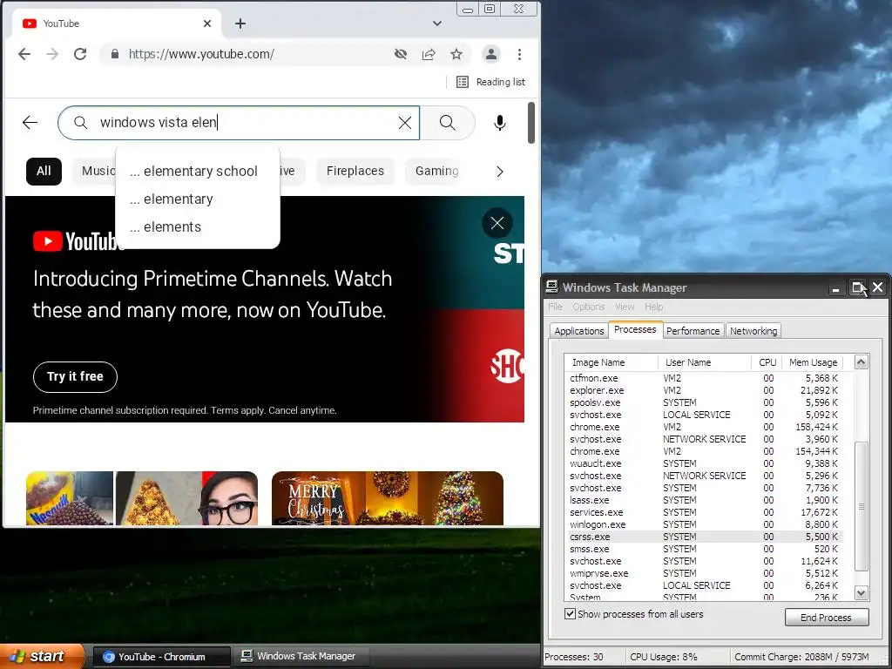Viewport: 892px width, 669px height.
Task: Click the YouTube tab title
Action: tap(61, 24)
